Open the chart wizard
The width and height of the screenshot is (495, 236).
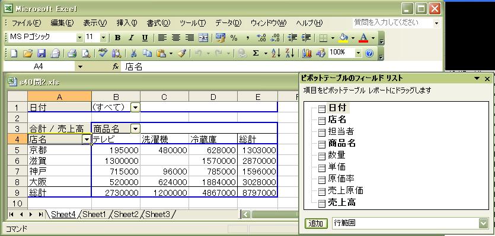coord(306,53)
